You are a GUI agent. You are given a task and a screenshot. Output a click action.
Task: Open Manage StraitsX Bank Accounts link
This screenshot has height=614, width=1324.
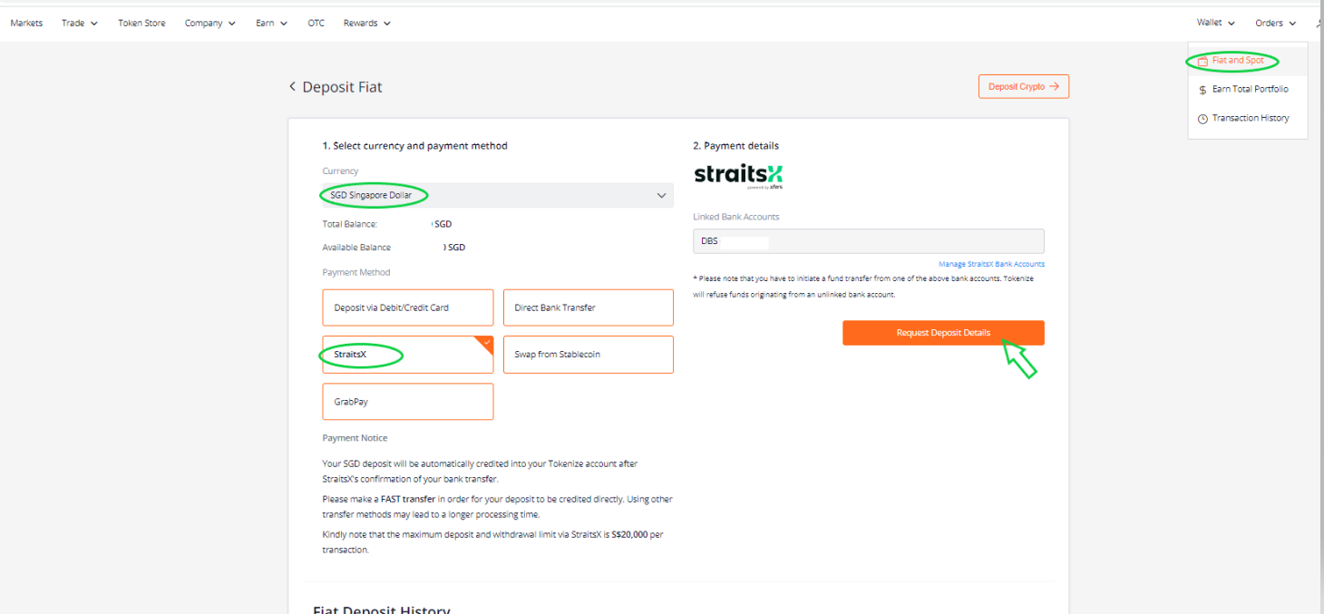pyautogui.click(x=991, y=264)
